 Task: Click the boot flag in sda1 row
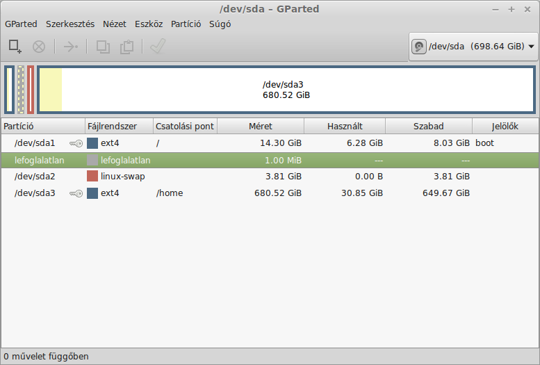[x=484, y=143]
